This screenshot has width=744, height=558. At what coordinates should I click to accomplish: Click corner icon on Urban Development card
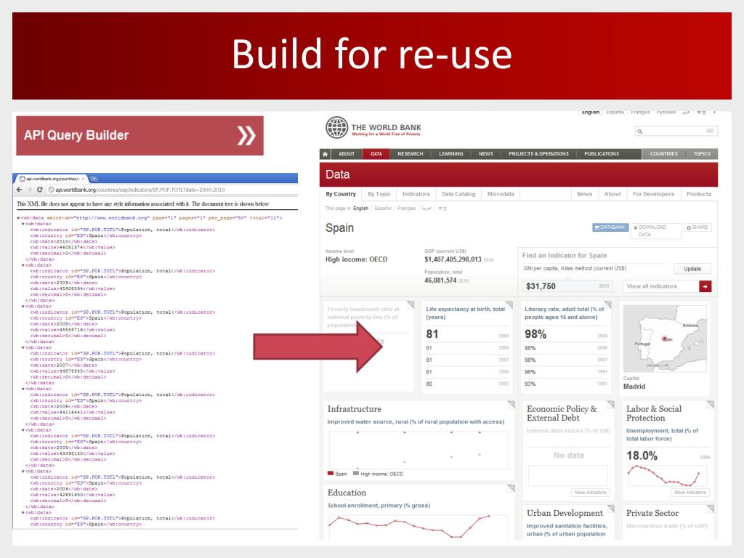(610, 508)
